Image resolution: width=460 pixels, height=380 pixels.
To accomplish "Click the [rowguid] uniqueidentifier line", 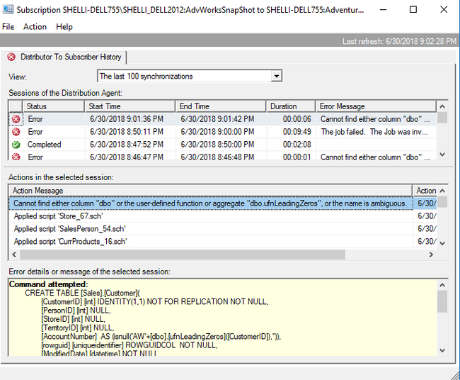I will [x=130, y=345].
